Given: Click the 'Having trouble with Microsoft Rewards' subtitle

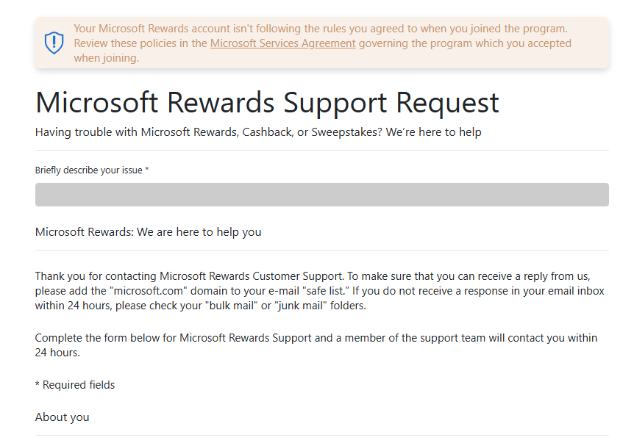Looking at the screenshot, I should (257, 132).
